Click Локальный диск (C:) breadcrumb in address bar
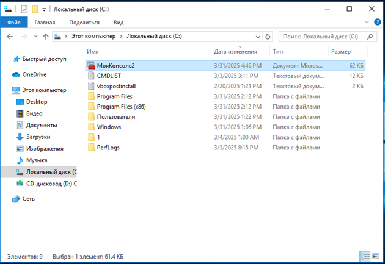 [154, 36]
